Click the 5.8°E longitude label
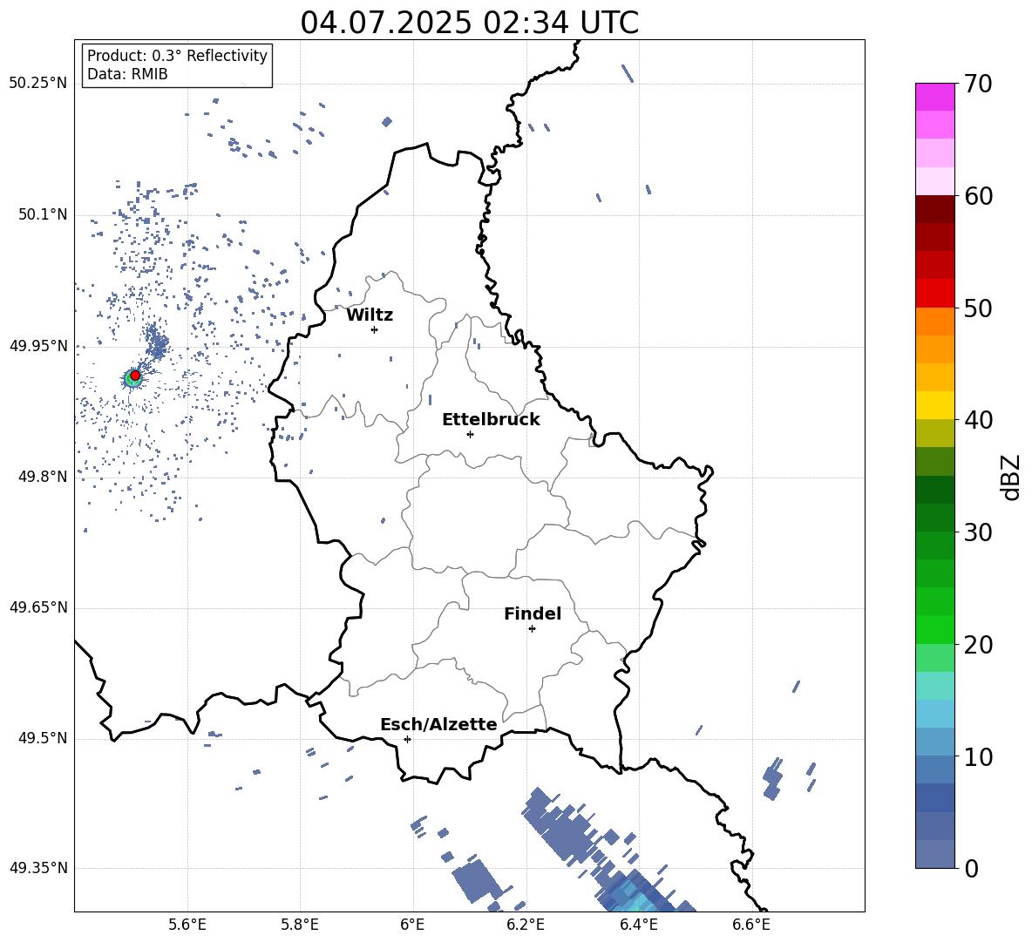1032x942 pixels. [300, 925]
